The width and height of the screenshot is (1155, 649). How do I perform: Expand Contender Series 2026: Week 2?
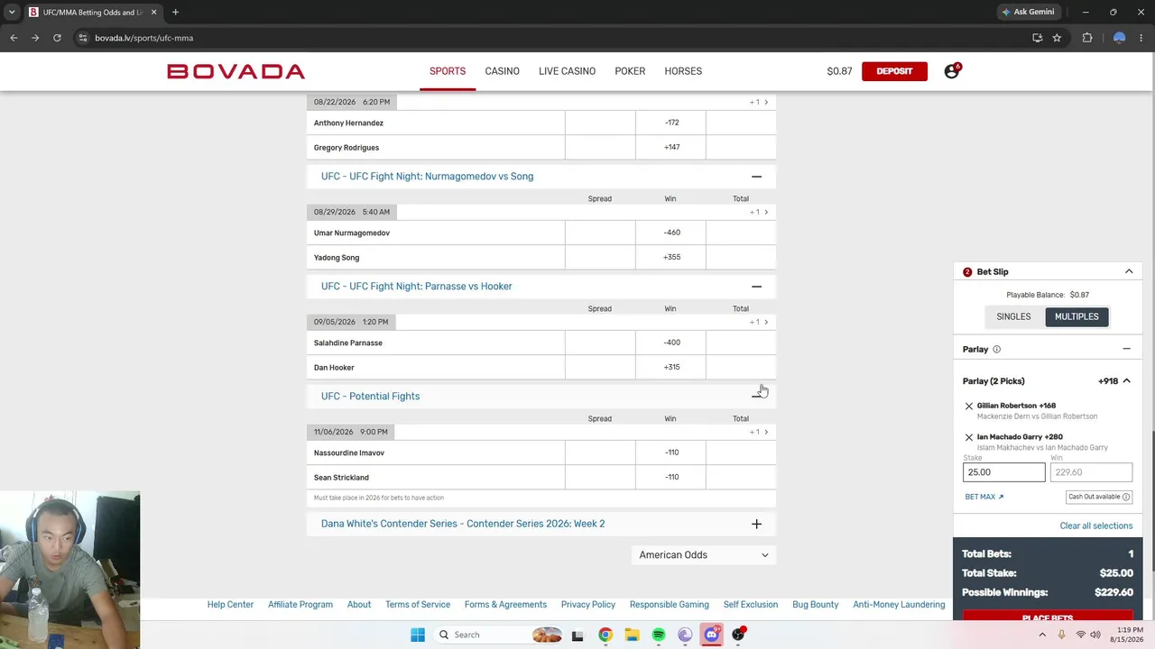coord(756,524)
